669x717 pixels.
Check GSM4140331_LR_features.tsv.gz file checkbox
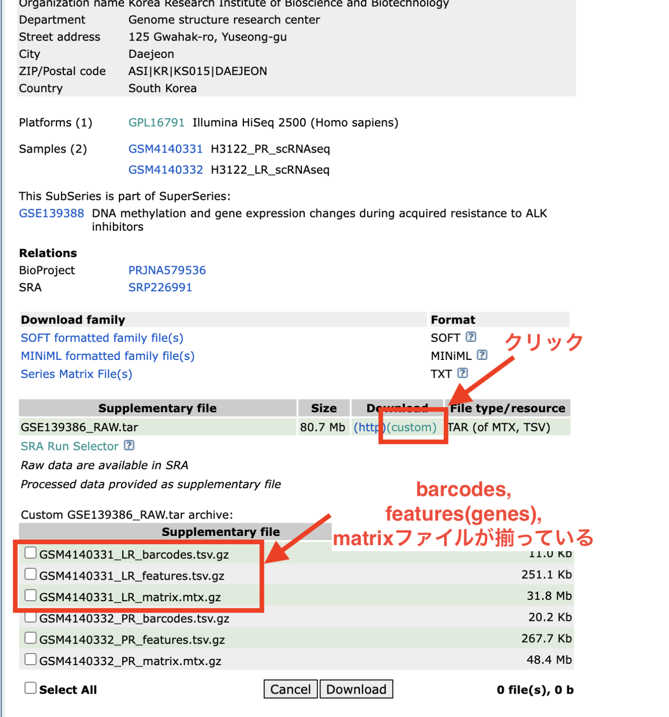click(30, 574)
